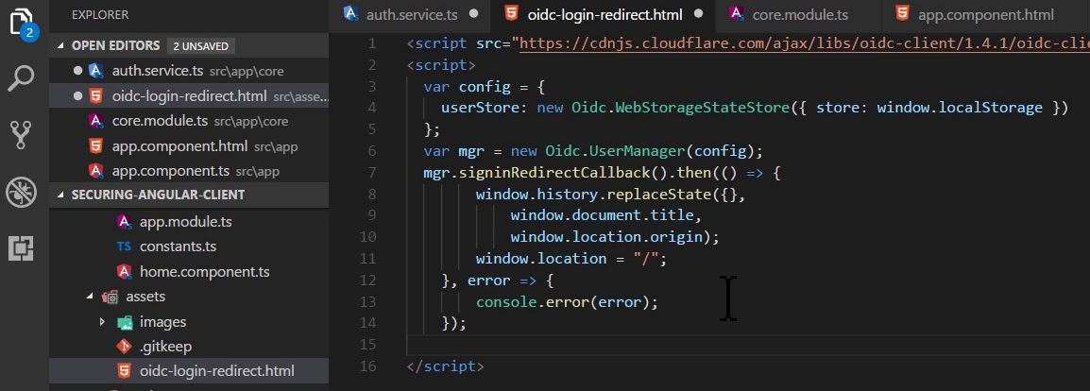
Task: Click unsaved dot beside auth.service.ts in Open Editors
Action: pos(77,71)
